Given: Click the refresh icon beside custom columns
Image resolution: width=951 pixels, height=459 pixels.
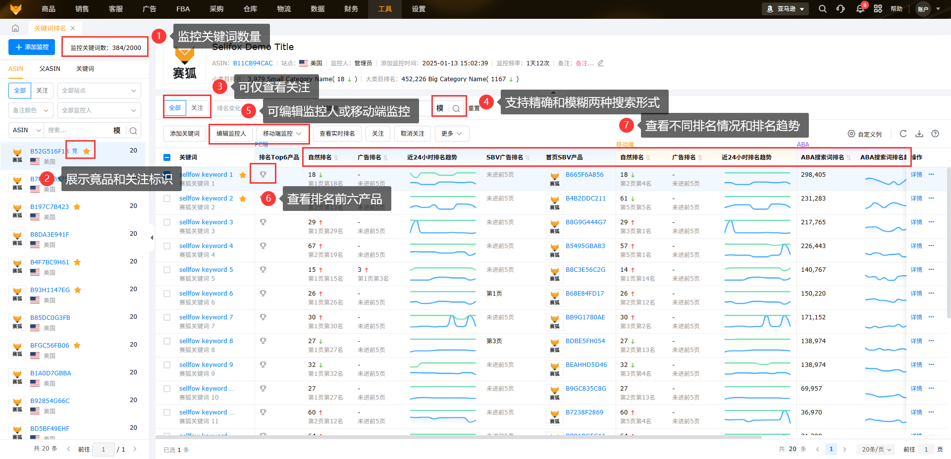Looking at the screenshot, I should (903, 134).
